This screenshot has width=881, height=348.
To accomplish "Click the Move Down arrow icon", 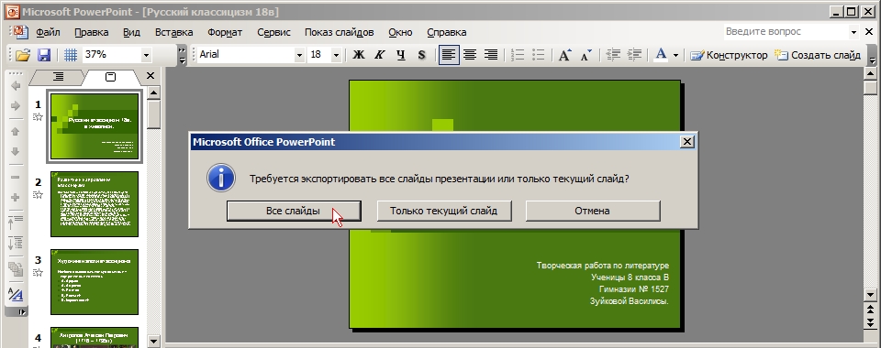I will coord(16,152).
